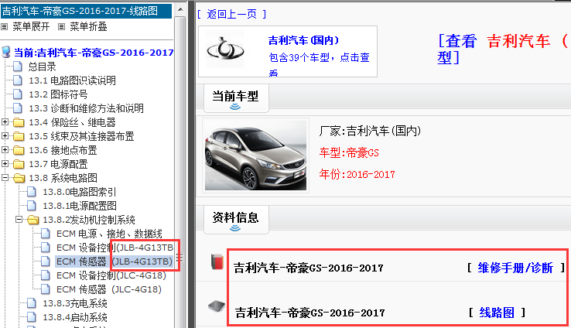Click the page icon for 13.8.0电路图索引

[x=32, y=192]
